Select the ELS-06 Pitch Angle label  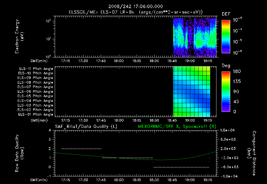(35, 92)
